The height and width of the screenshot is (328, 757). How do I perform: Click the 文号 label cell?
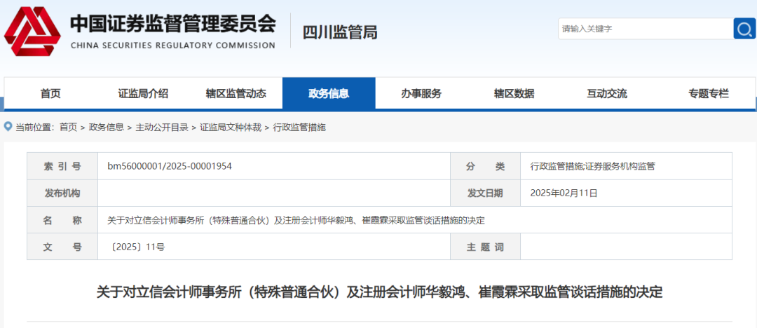pos(62,247)
